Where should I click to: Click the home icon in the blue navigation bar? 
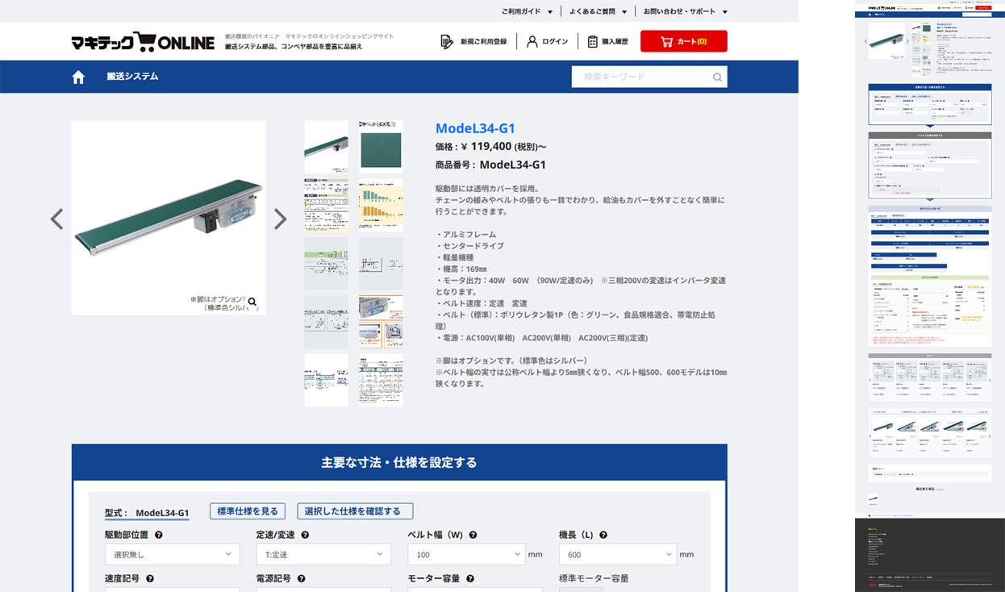tap(78, 77)
